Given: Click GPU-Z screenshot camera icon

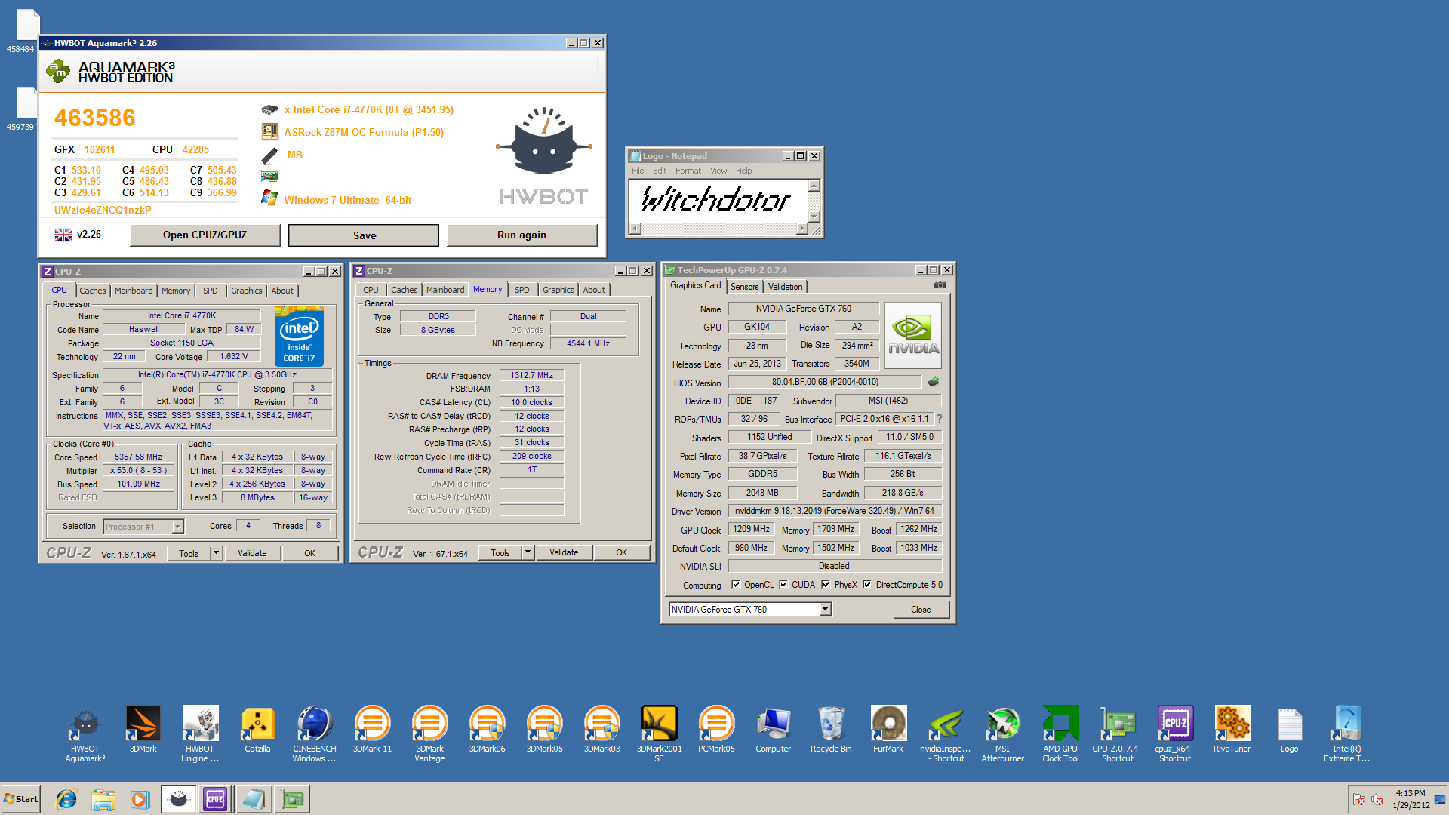Looking at the screenshot, I should [940, 285].
